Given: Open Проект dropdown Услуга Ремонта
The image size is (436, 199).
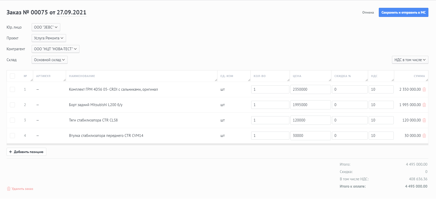Looking at the screenshot, I should (49, 38).
